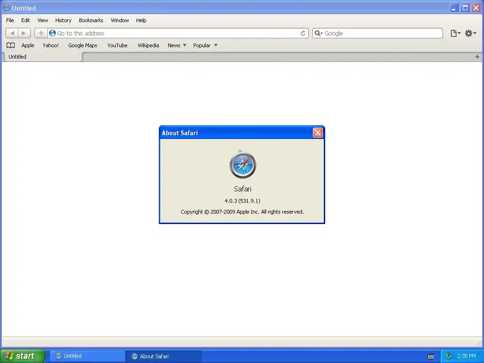Screen dimensions: 484x363
Task: Open the Google search magnifier dropdown
Action: [x=319, y=33]
